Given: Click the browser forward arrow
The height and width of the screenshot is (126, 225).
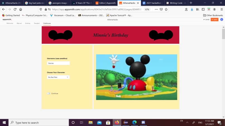Looking at the screenshot, I should (x=9, y=9).
